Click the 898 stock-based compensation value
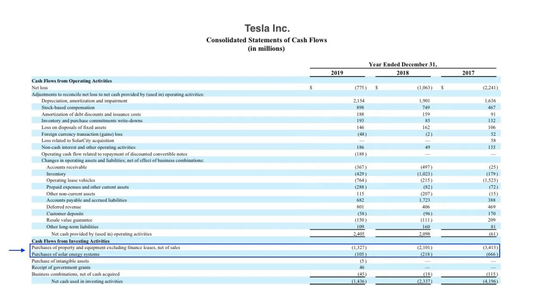Image resolution: width=539 pixels, height=285 pixels. [x=360, y=107]
